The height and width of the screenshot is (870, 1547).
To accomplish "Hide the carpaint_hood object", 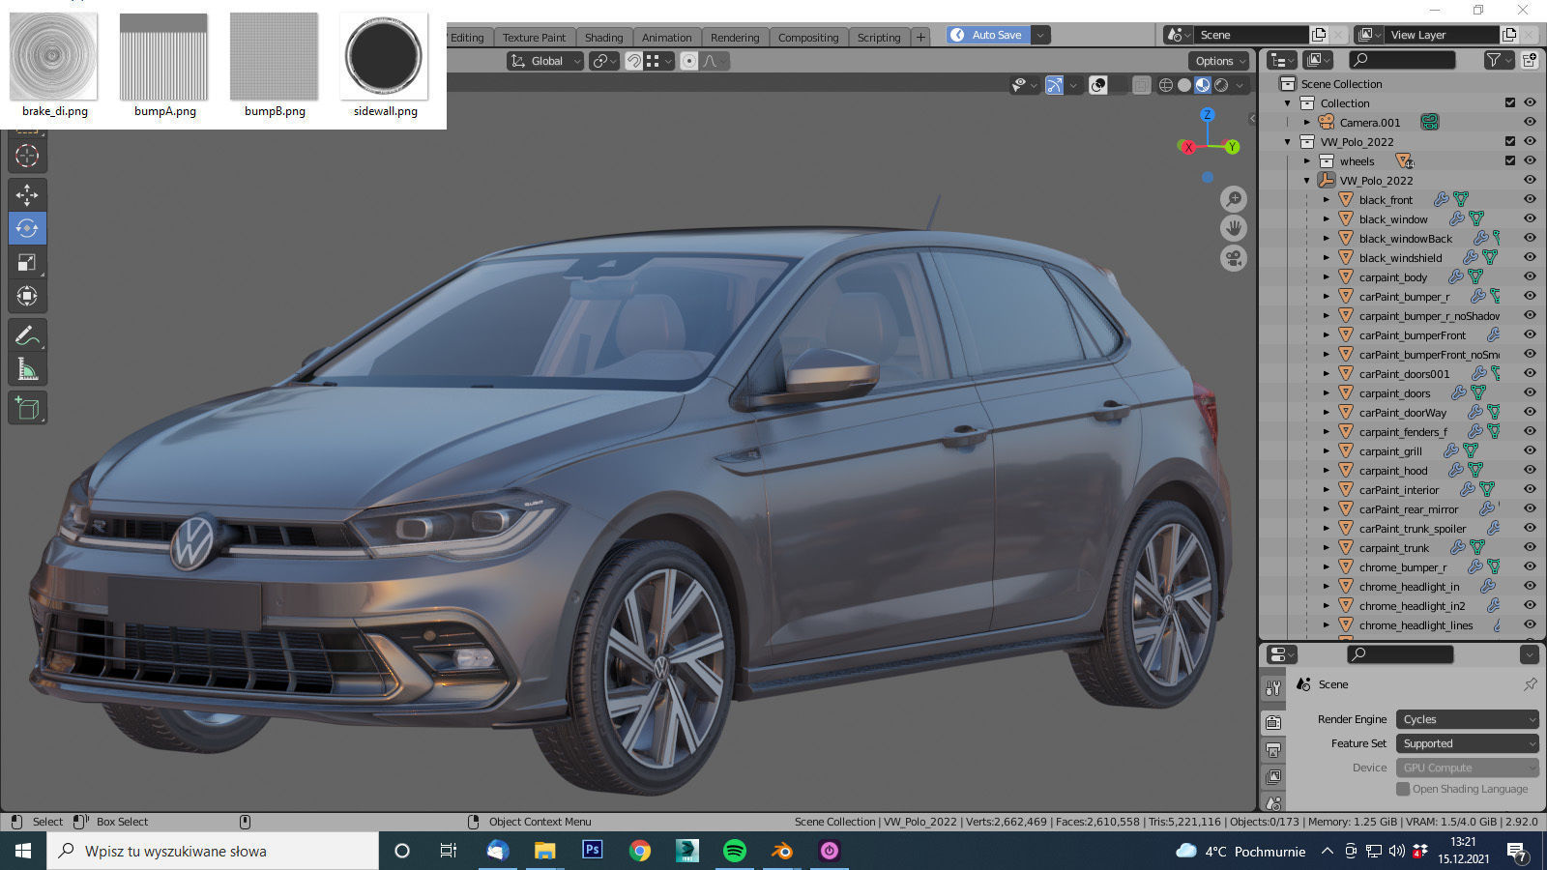I will [1530, 470].
